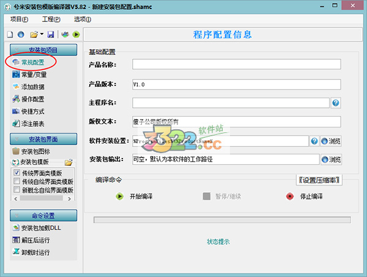
Task: Click 浏览 next to 安装包输出
Action: pyautogui.click(x=331, y=159)
